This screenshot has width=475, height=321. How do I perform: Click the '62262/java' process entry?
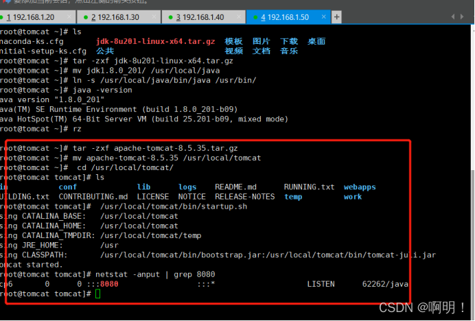pyautogui.click(x=385, y=284)
